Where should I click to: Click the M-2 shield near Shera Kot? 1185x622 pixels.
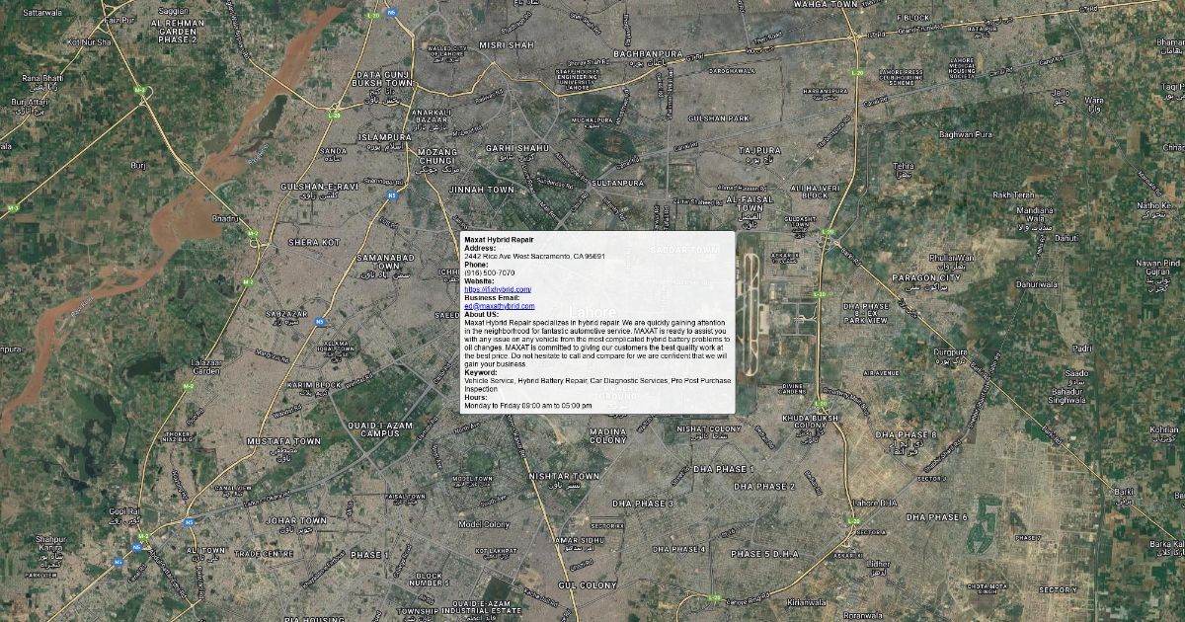pos(253,233)
